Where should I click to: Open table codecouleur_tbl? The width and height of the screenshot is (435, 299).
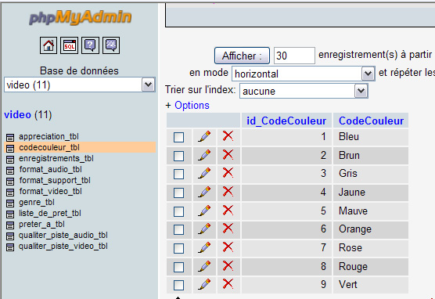tap(49, 147)
